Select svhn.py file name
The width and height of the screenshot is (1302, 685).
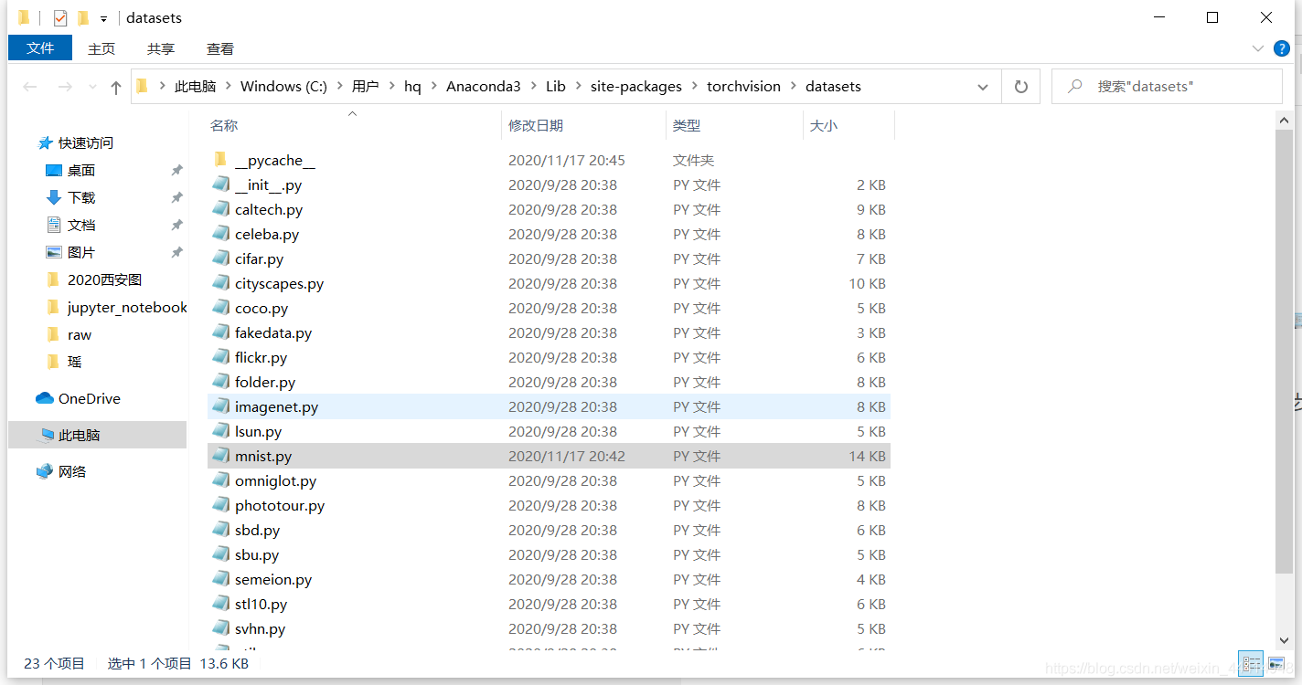point(260,628)
